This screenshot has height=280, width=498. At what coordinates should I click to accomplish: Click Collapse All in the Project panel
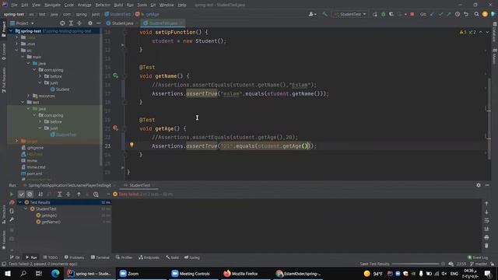click(79, 23)
